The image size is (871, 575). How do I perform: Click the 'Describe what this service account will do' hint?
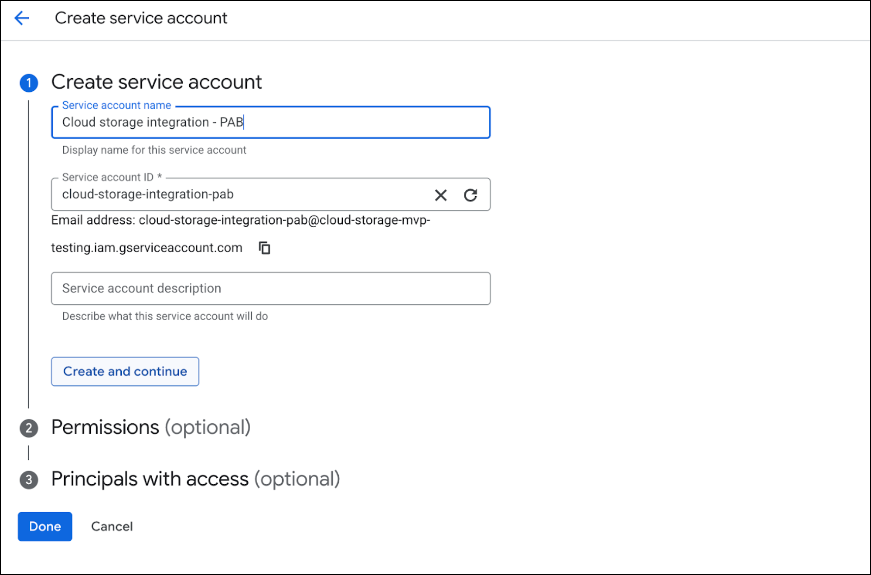[x=165, y=316]
